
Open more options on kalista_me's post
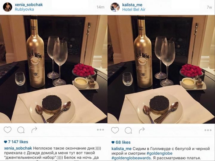(208, 130)
